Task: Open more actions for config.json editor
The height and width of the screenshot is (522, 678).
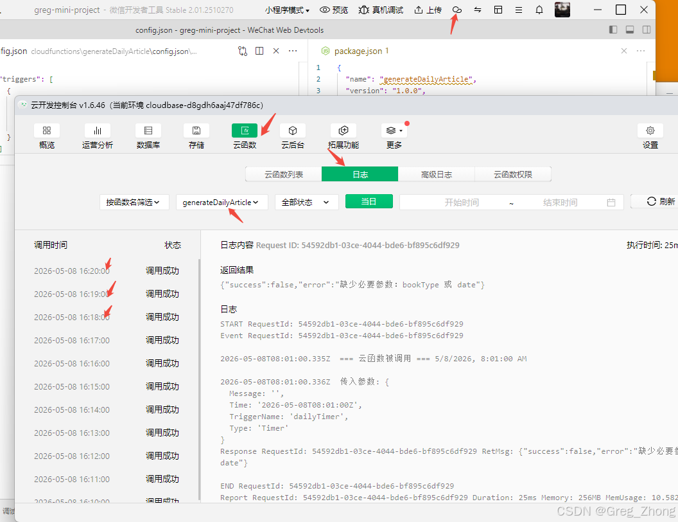Action: pyautogui.click(x=293, y=51)
